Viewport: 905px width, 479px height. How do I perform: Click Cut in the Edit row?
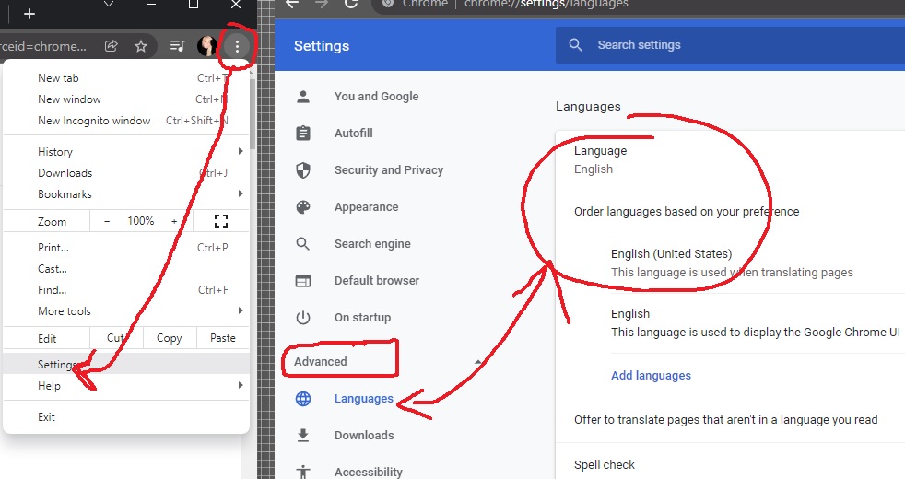coord(116,338)
